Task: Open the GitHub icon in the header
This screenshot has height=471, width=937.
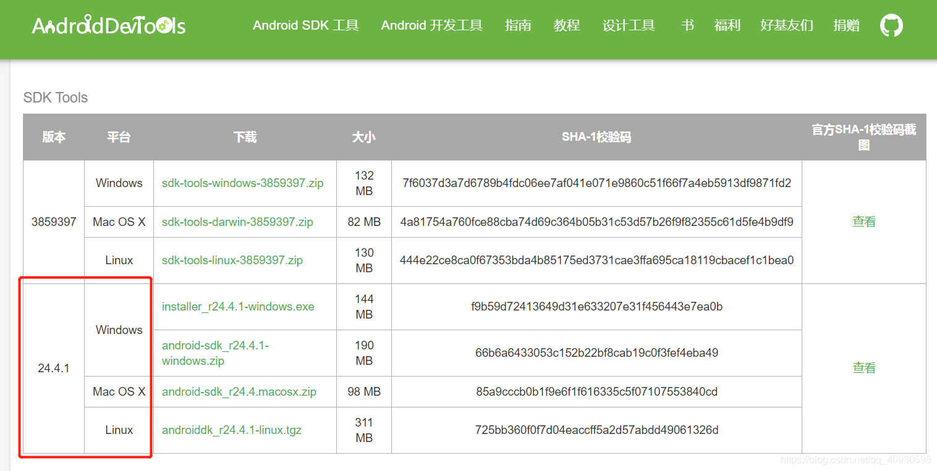Action: 891,25
